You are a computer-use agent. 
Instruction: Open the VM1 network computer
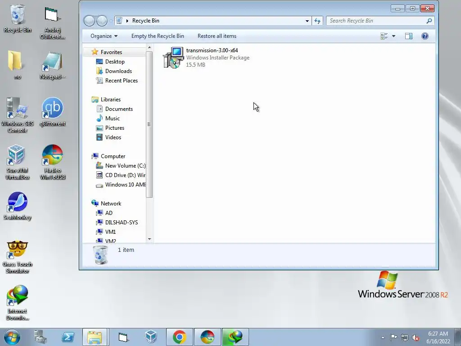pyautogui.click(x=106, y=232)
